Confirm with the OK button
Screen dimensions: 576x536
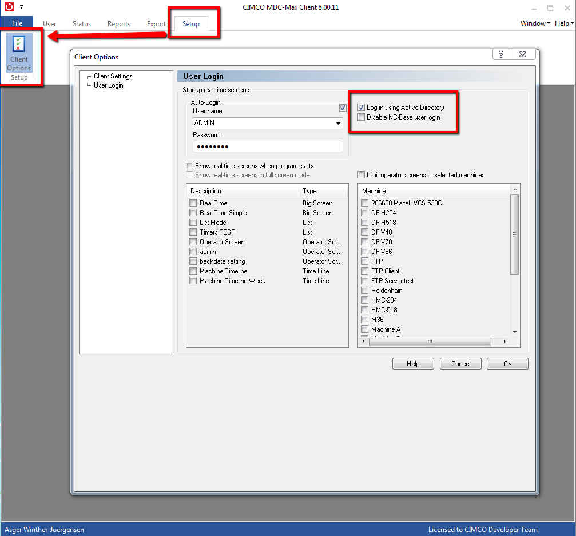pyautogui.click(x=508, y=364)
